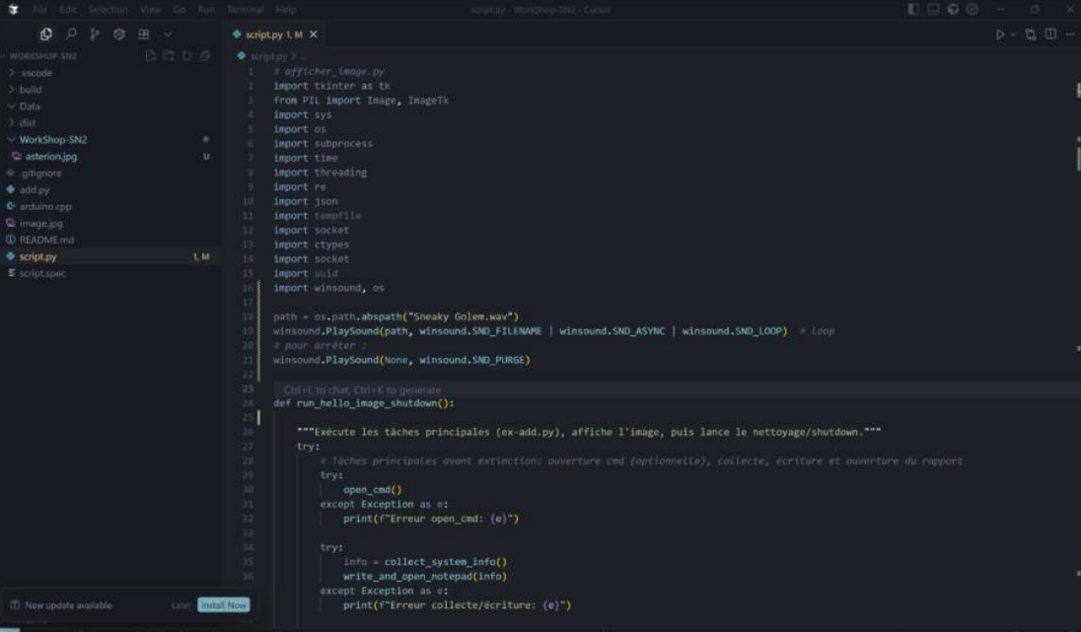
Task: Collapse the WorkShop-SN2 subfolder
Action: click(53, 139)
